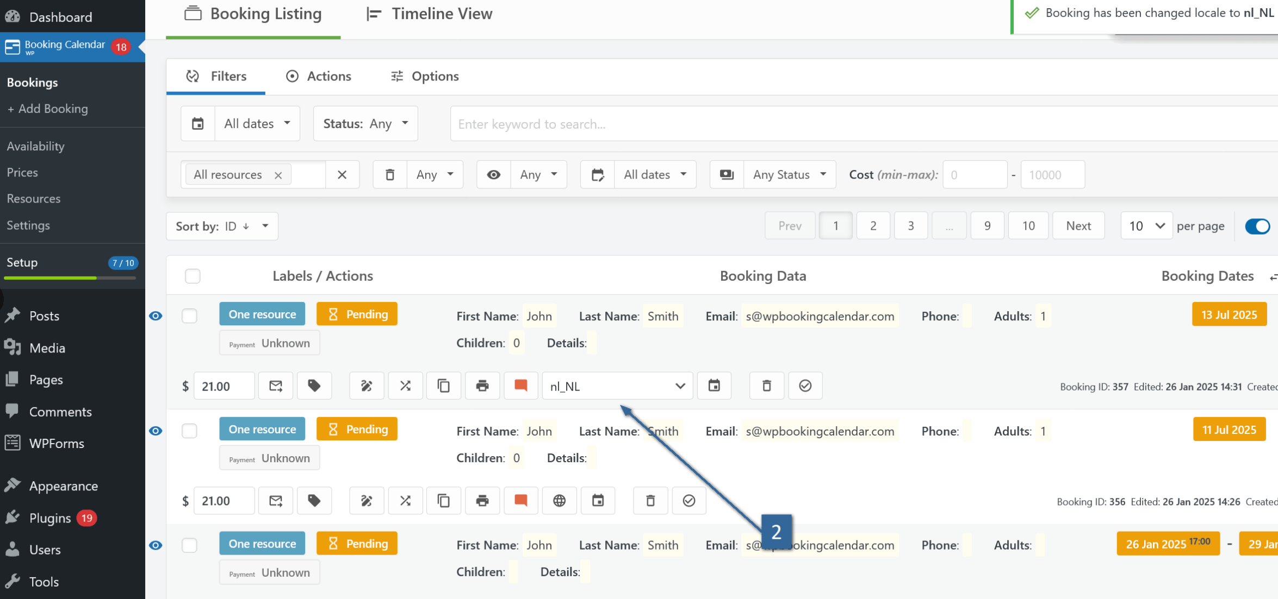The height and width of the screenshot is (599, 1278).
Task: Click the change dates calendar icon for booking 357
Action: 714,386
